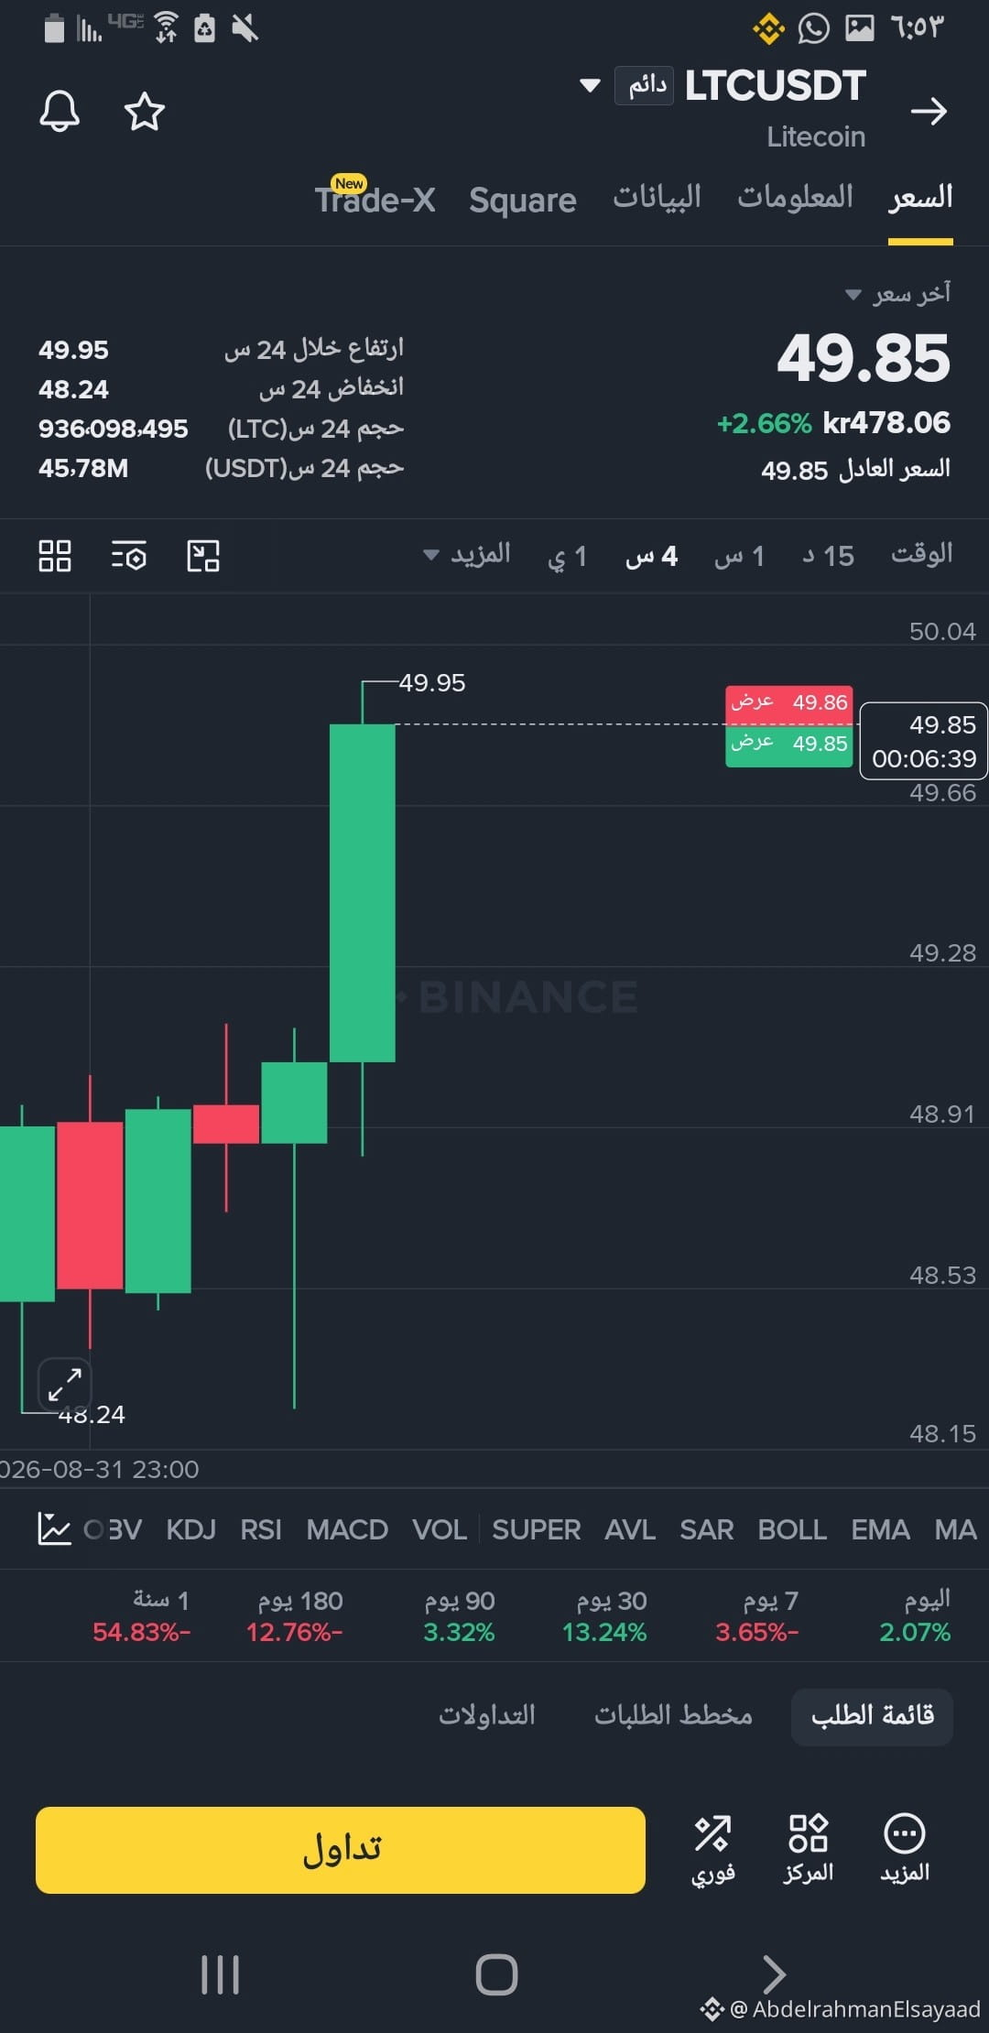This screenshot has height=2033, width=989.
Task: Tap the yellow تداول trade button
Action: [x=341, y=1850]
